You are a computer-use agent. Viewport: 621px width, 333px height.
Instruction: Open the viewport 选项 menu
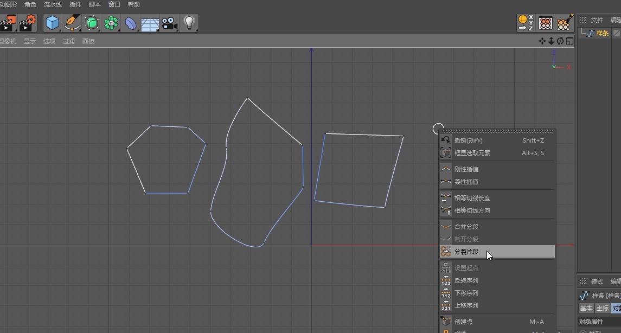[x=49, y=41]
